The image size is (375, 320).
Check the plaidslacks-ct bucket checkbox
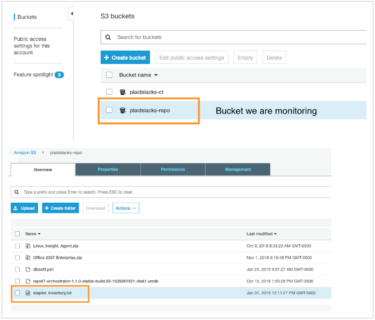(109, 92)
